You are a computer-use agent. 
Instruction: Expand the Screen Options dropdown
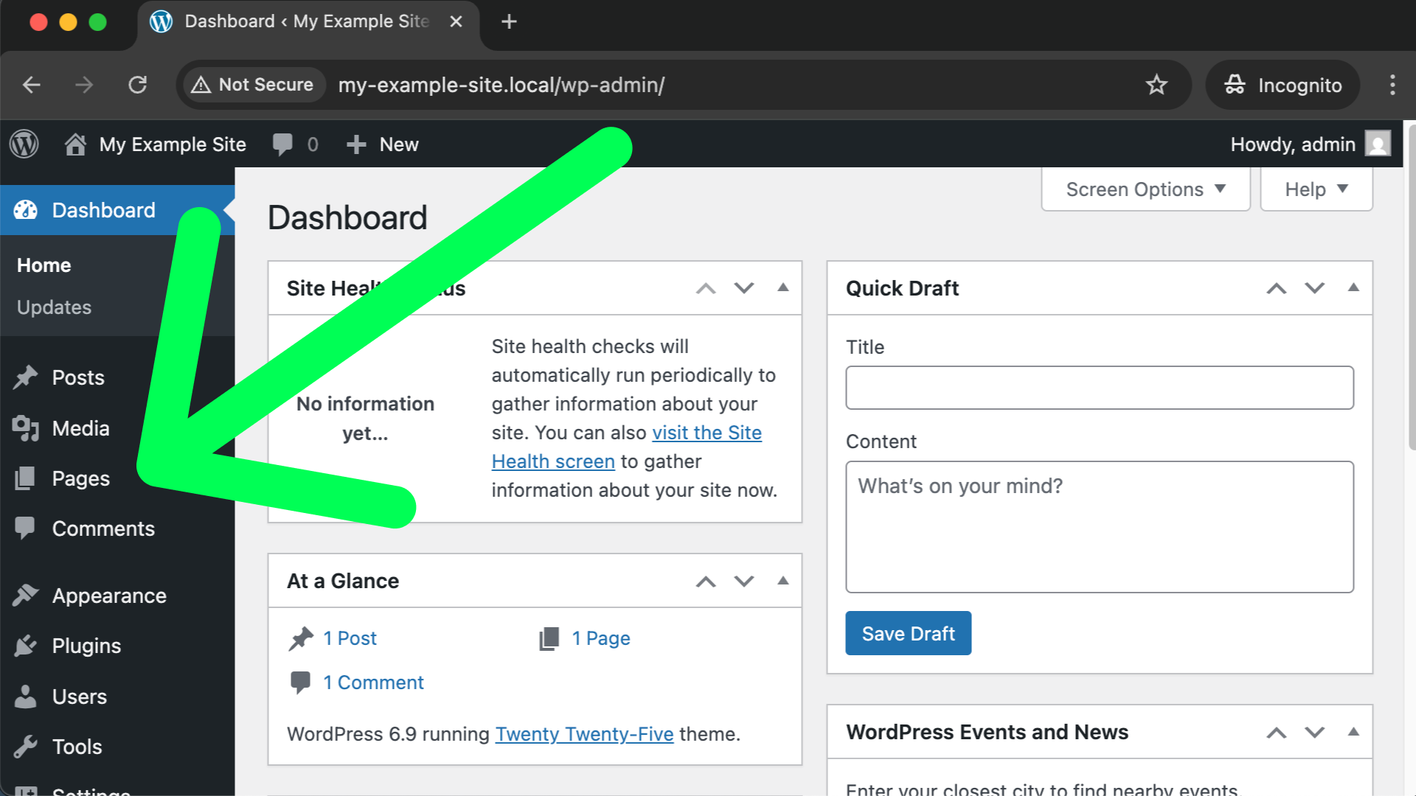[1145, 189]
